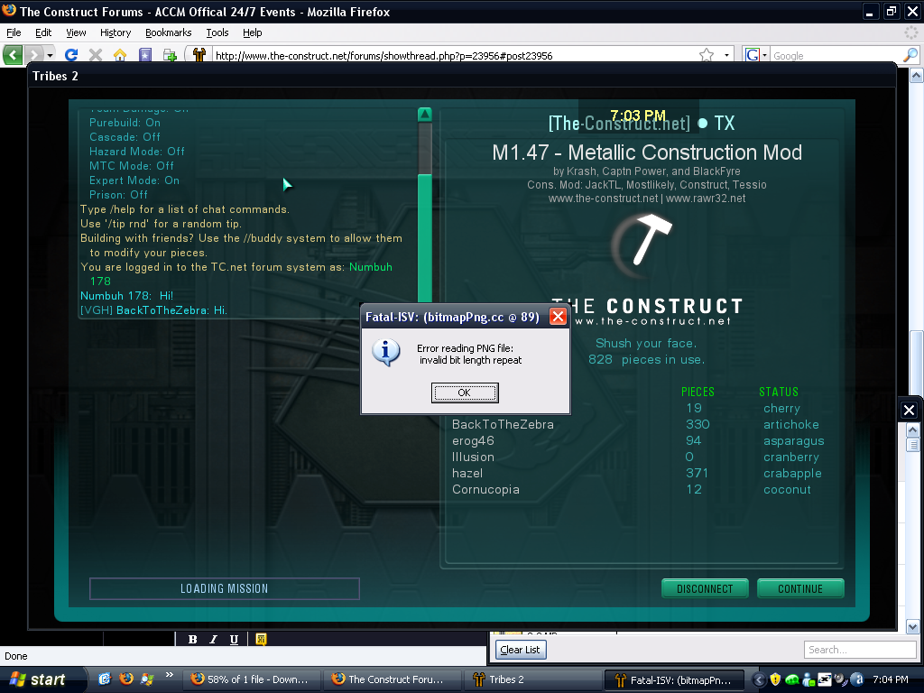Image resolution: width=924 pixels, height=693 pixels.
Task: Open the Bookmarks menu
Action: pos(169,32)
